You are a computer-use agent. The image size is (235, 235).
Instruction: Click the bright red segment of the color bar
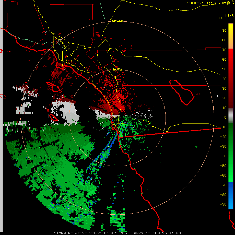(231, 78)
